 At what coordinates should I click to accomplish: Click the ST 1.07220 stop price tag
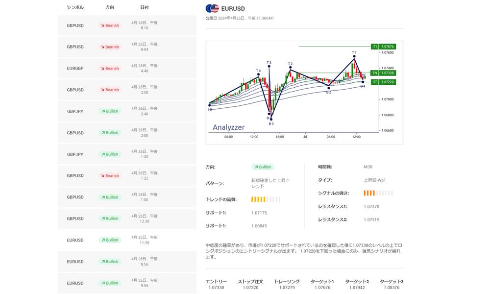[x=383, y=82]
